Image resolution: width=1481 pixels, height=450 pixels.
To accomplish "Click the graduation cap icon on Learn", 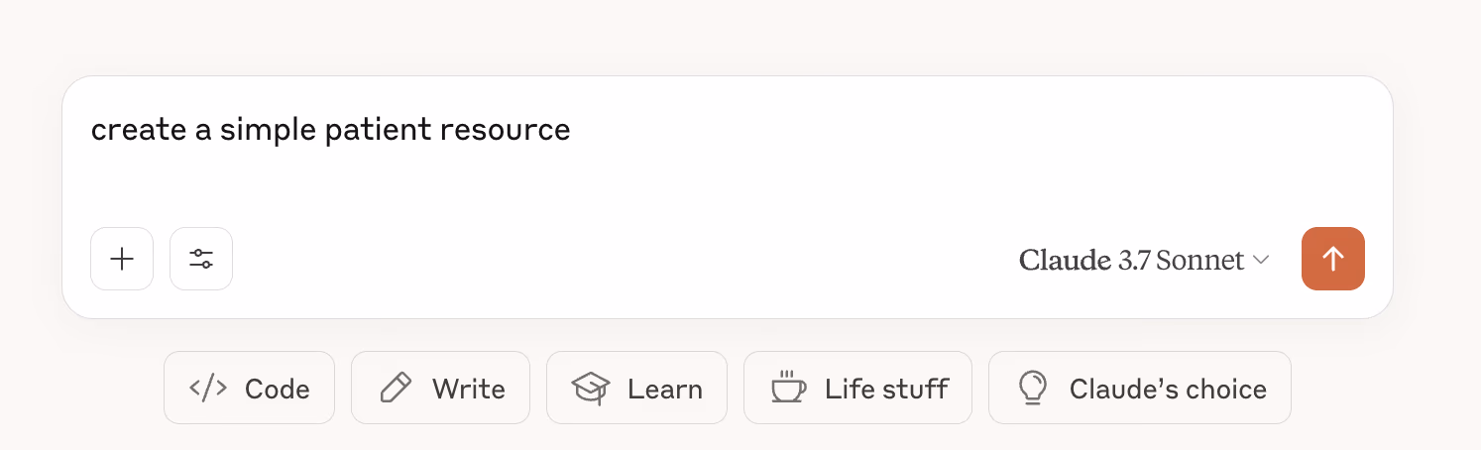I will pos(591,389).
